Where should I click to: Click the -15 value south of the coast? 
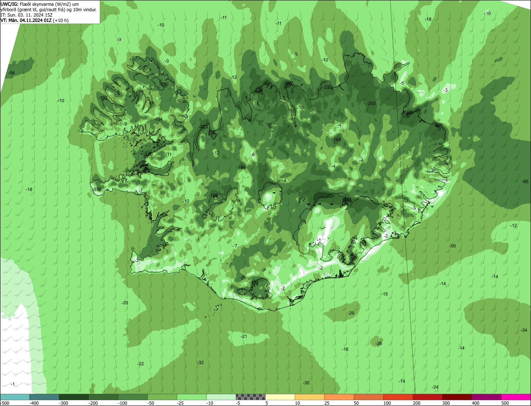385,294
